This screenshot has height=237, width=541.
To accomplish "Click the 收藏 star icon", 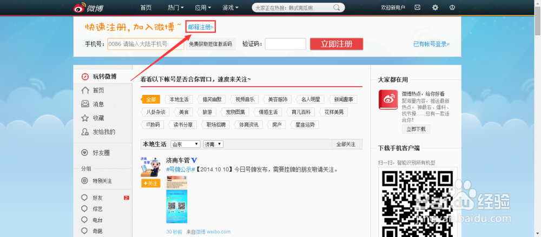I will click(85, 118).
